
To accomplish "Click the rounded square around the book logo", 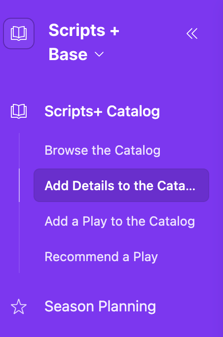I will [x=19, y=34].
